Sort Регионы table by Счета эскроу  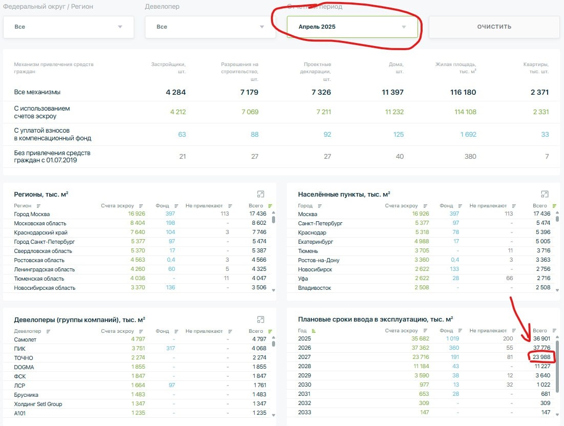click(141, 206)
